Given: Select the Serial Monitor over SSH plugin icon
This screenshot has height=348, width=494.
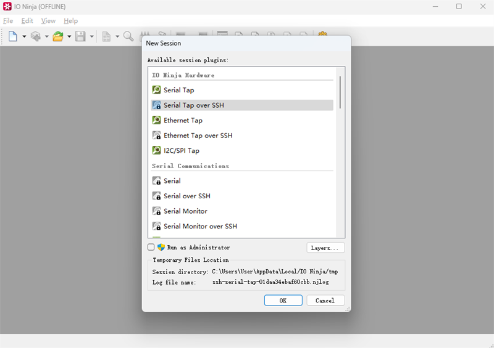Looking at the screenshot, I should coord(157,225).
